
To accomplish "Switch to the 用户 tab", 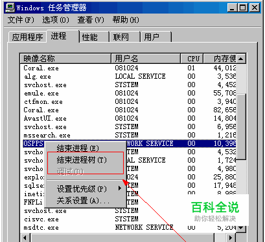I will pyautogui.click(x=156, y=37).
